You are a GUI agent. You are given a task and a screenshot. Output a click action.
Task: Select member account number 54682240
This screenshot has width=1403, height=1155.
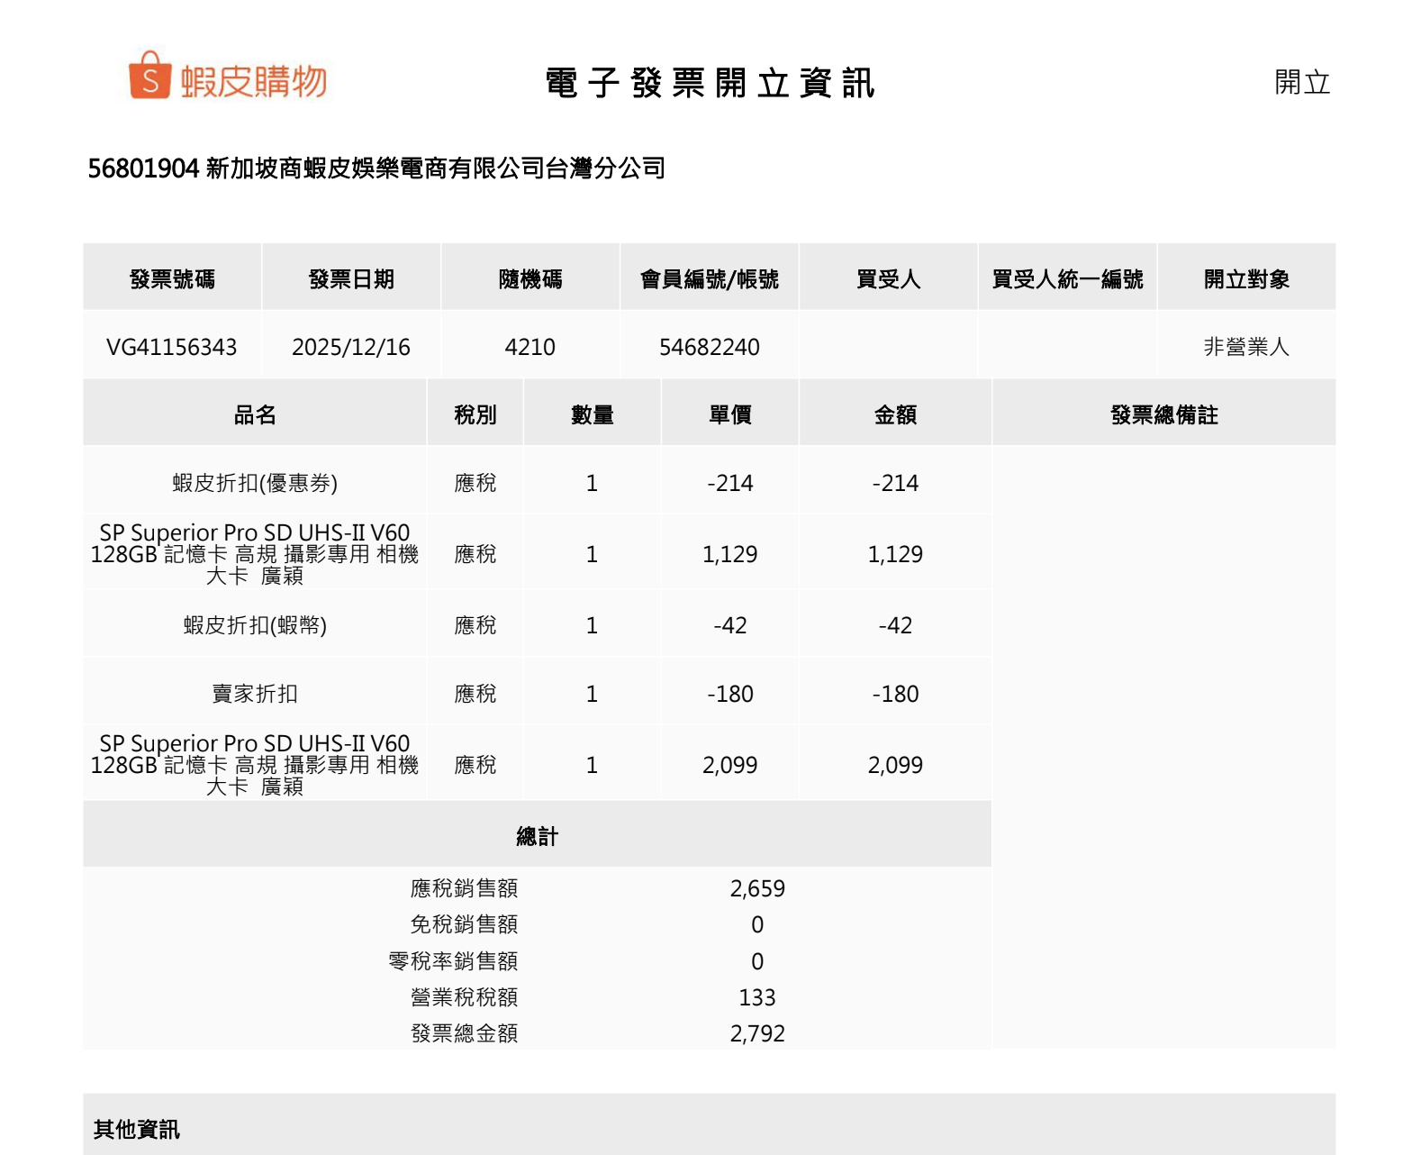[x=709, y=347]
